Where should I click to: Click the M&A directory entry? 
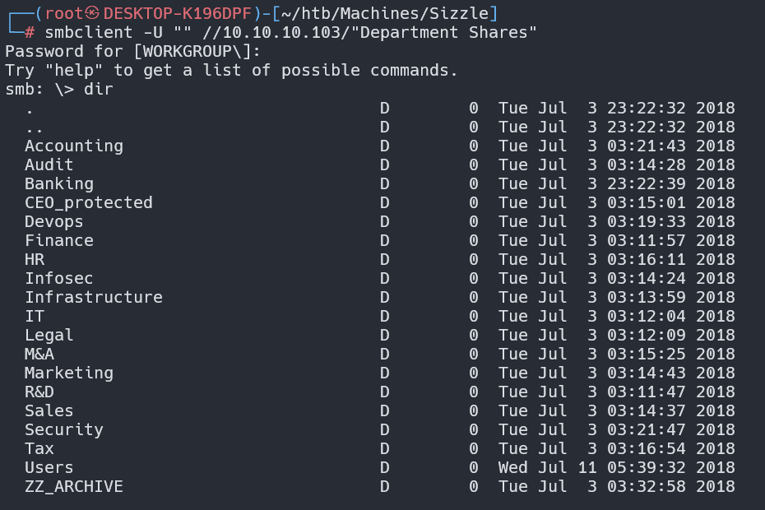pos(39,355)
